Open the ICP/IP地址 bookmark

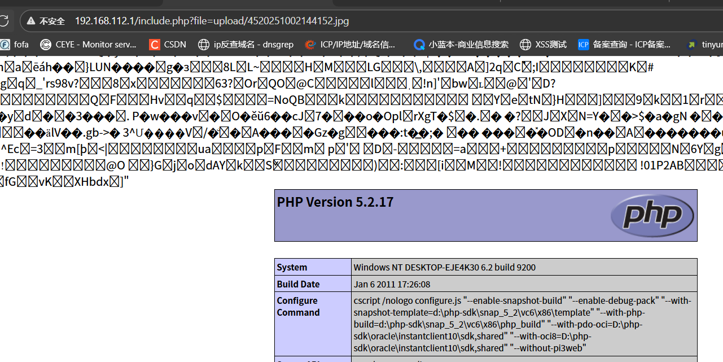349,44
